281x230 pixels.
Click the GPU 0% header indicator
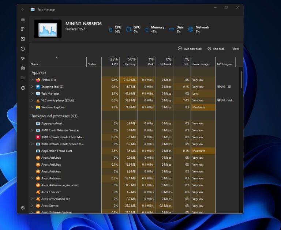tap(133, 29)
